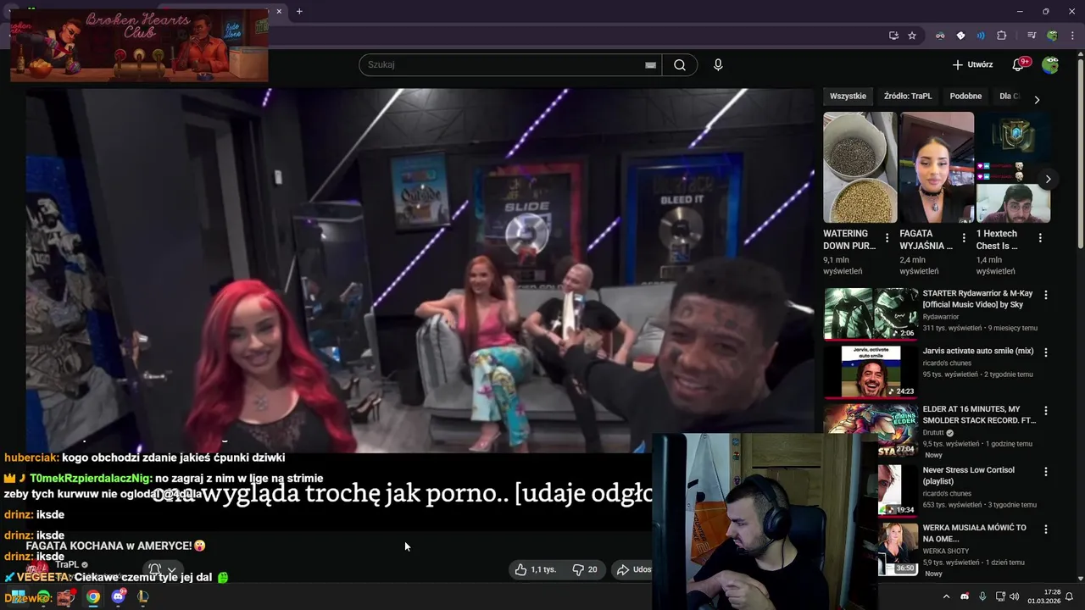
Task: Click the WERKA SHOTY channel name
Action: (x=945, y=552)
